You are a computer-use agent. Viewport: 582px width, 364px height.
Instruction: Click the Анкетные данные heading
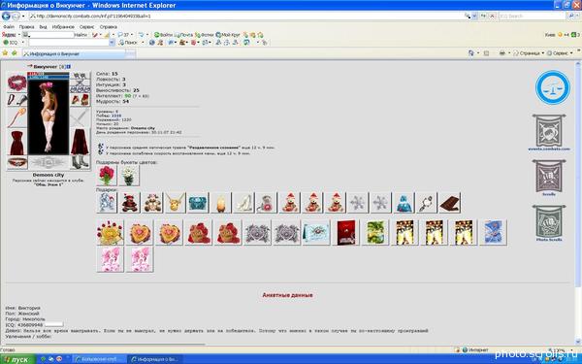pyautogui.click(x=287, y=295)
